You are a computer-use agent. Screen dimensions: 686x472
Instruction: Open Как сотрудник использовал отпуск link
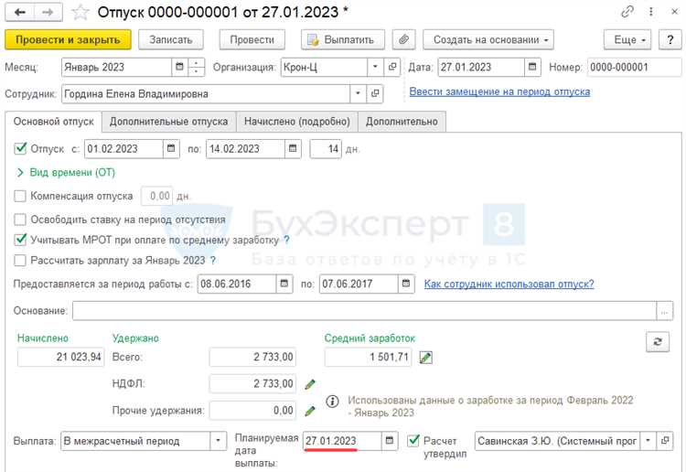(509, 284)
